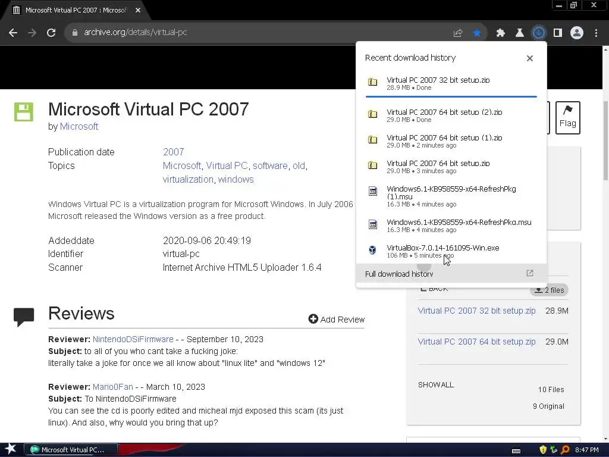
Task: Go back with the browser back arrow
Action: (13, 33)
